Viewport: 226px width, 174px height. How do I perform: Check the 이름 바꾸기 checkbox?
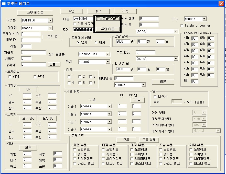[x=75, y=24]
